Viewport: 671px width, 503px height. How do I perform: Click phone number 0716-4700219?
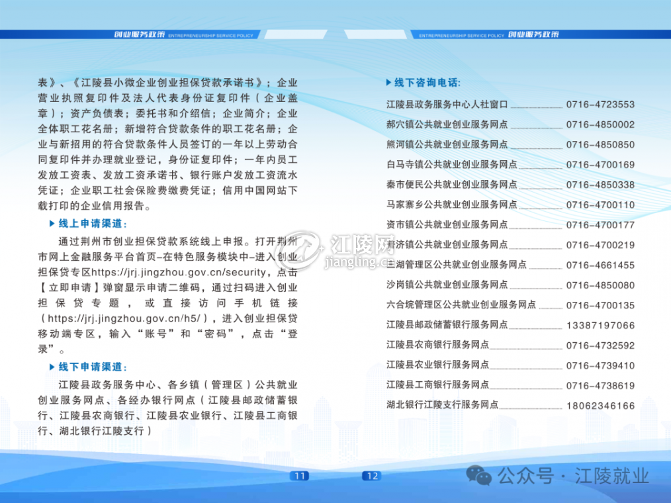pos(600,246)
